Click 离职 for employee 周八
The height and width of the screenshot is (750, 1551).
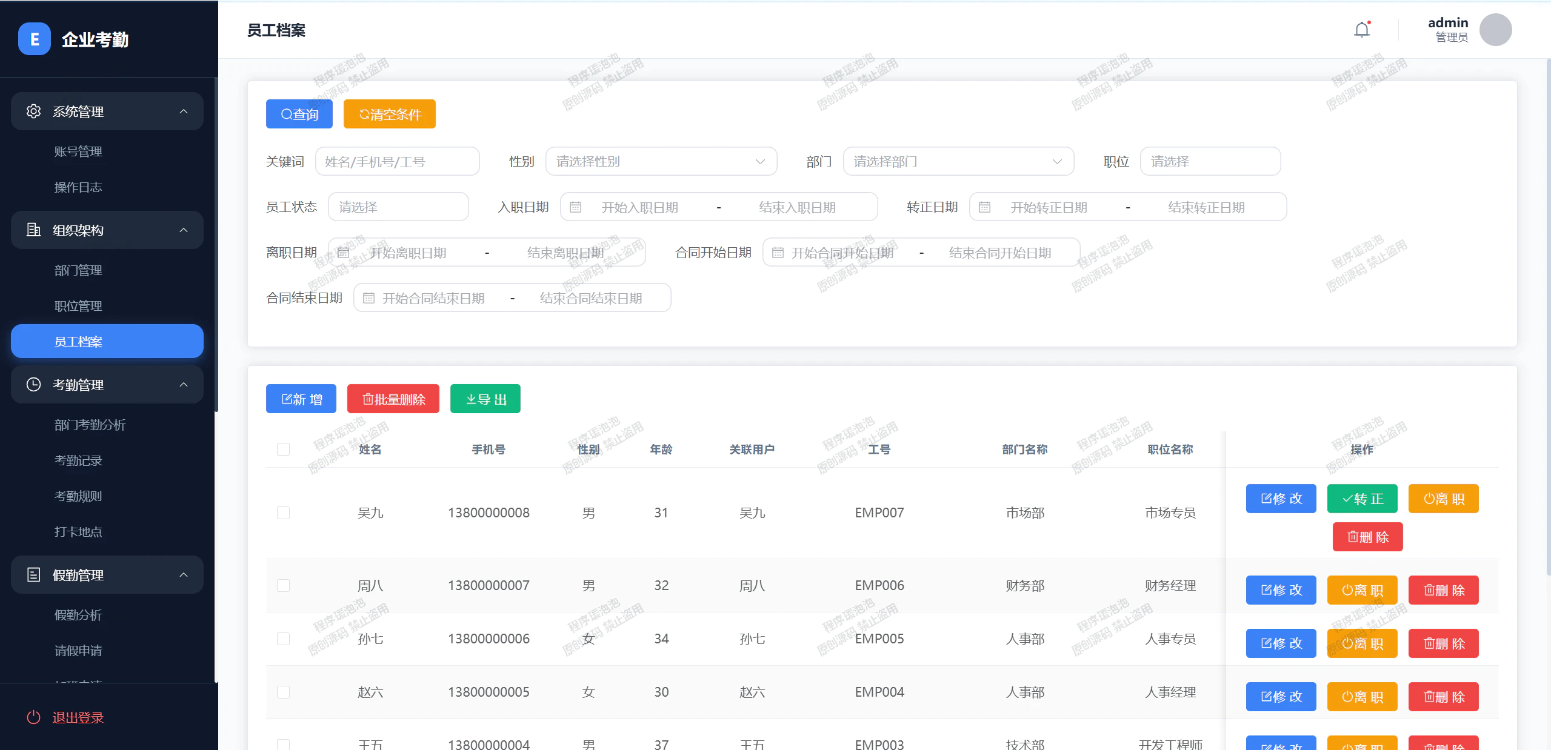[1363, 590]
